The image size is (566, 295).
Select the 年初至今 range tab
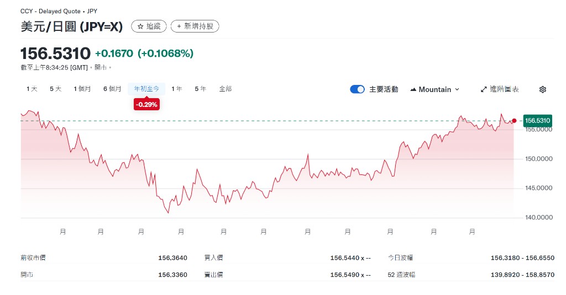(146, 89)
